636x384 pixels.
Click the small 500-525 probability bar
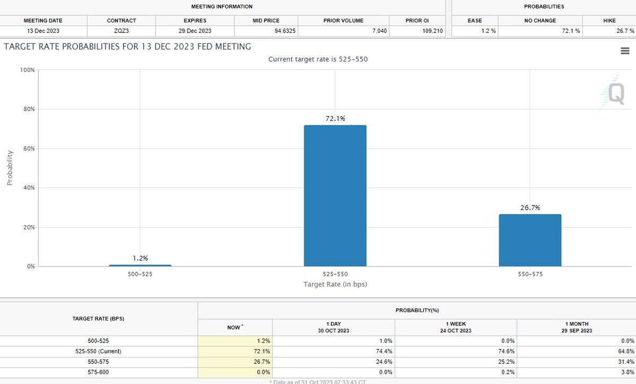pos(140,265)
